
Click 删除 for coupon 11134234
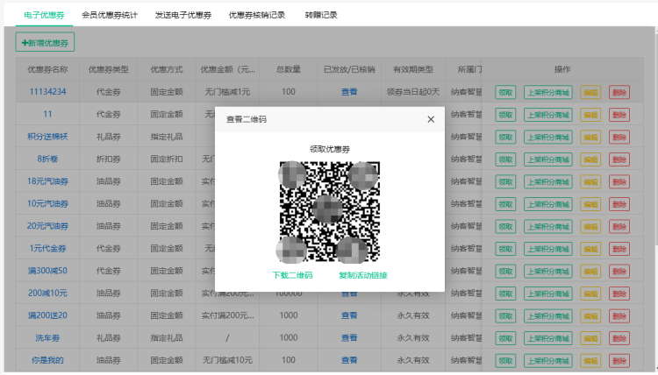[x=619, y=92]
